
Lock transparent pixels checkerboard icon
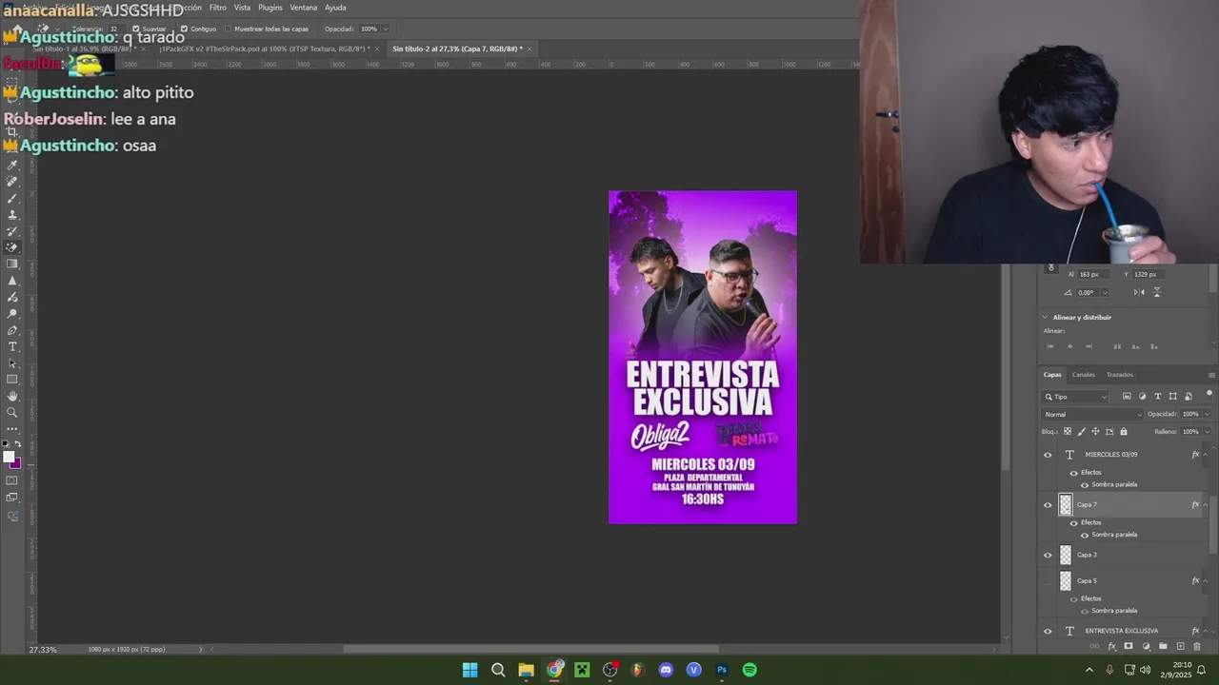pos(1067,432)
